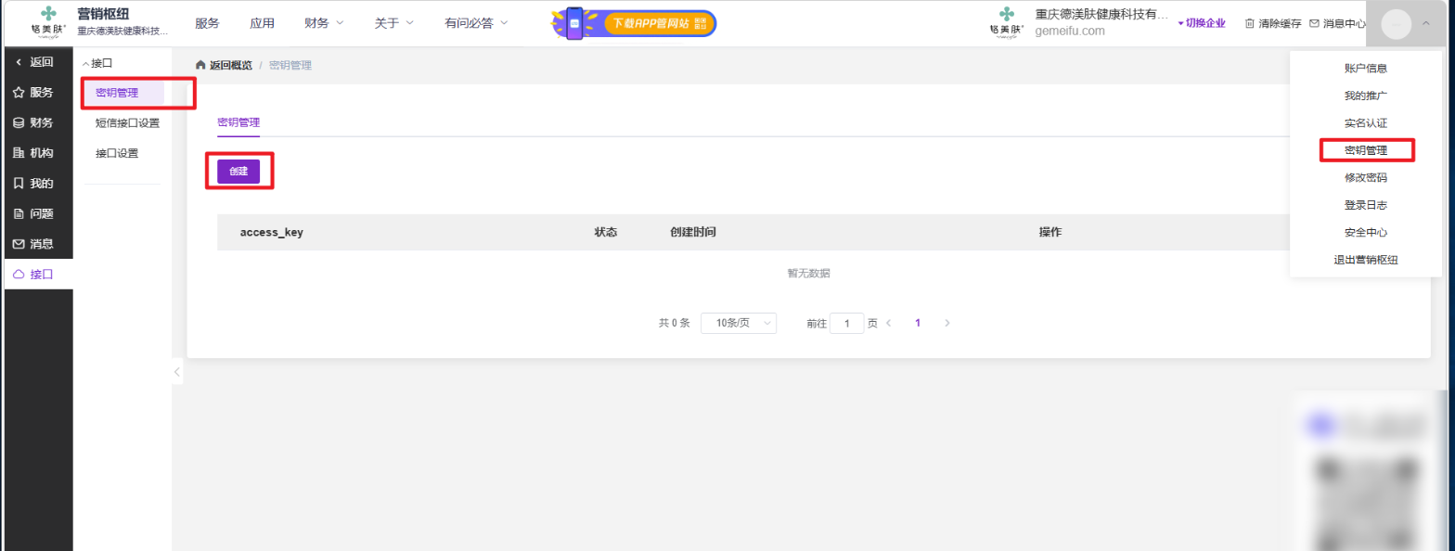Click the access_key column header
The height and width of the screenshot is (551, 1455).
[x=271, y=232]
